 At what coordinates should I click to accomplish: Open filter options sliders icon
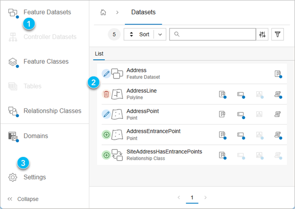[x=262, y=34]
